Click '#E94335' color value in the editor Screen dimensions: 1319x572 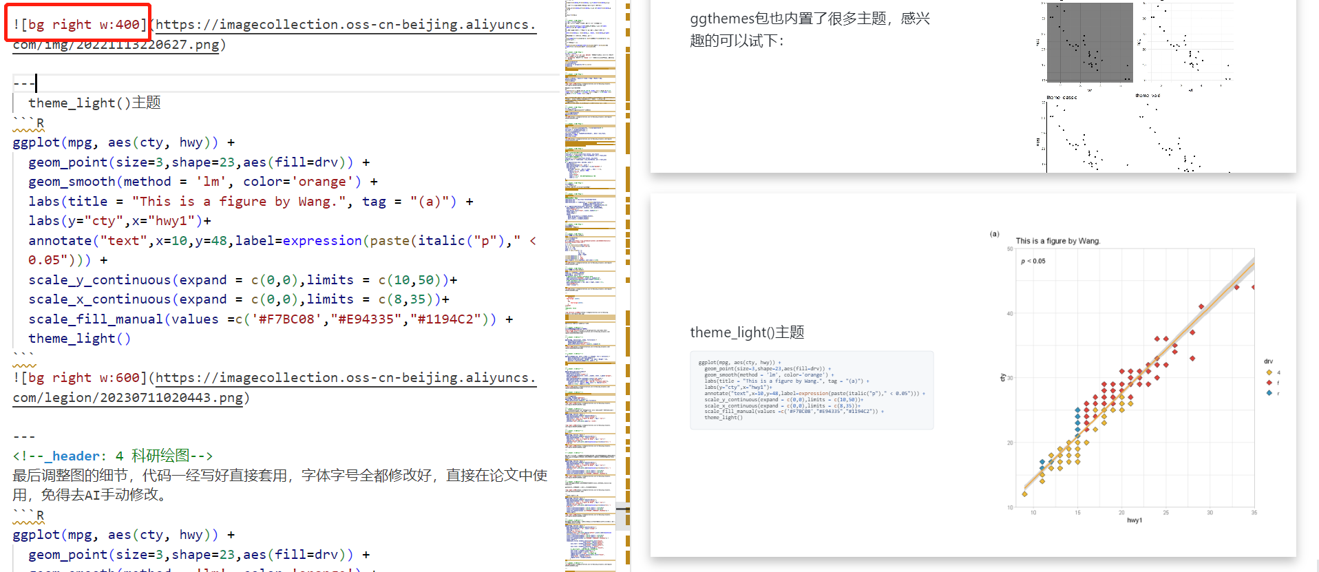click(x=365, y=319)
